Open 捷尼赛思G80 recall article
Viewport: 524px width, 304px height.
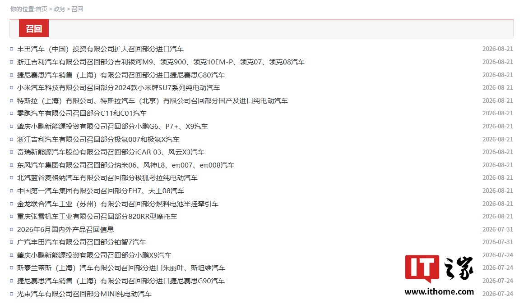click(x=121, y=75)
